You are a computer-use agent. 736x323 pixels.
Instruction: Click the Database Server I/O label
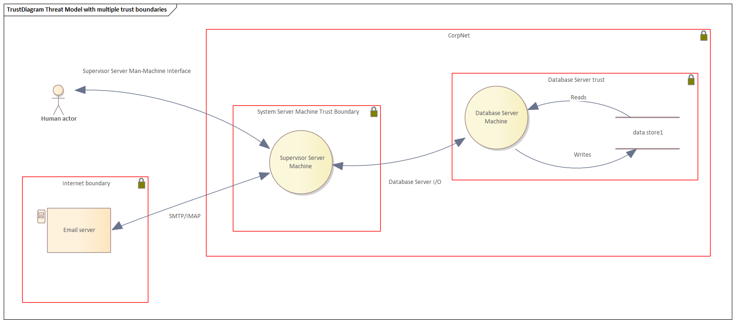[x=414, y=182]
